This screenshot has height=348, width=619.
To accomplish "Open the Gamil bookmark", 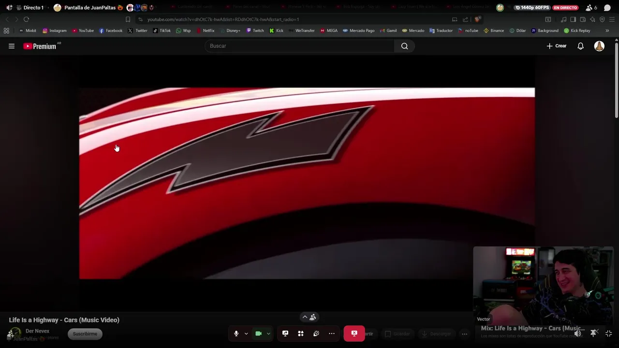I will coord(388,30).
